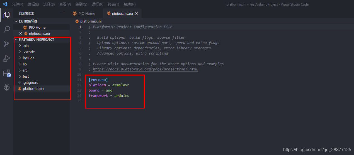Open the 查看(V) menu
354x155 pixels.
[65, 4]
